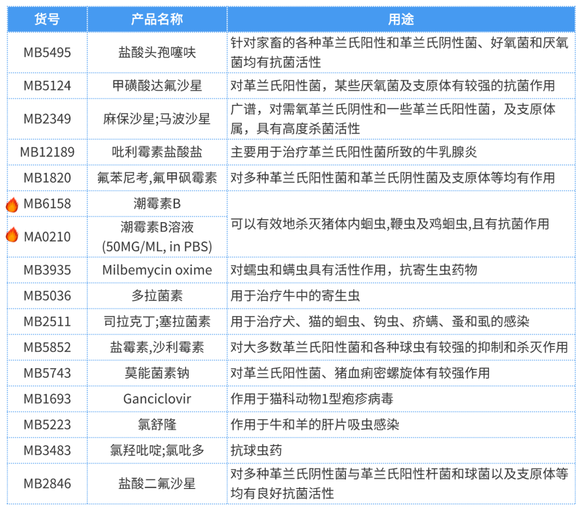The image size is (581, 510).
Task: Click the 多拉菌素 product name
Action: click(157, 296)
